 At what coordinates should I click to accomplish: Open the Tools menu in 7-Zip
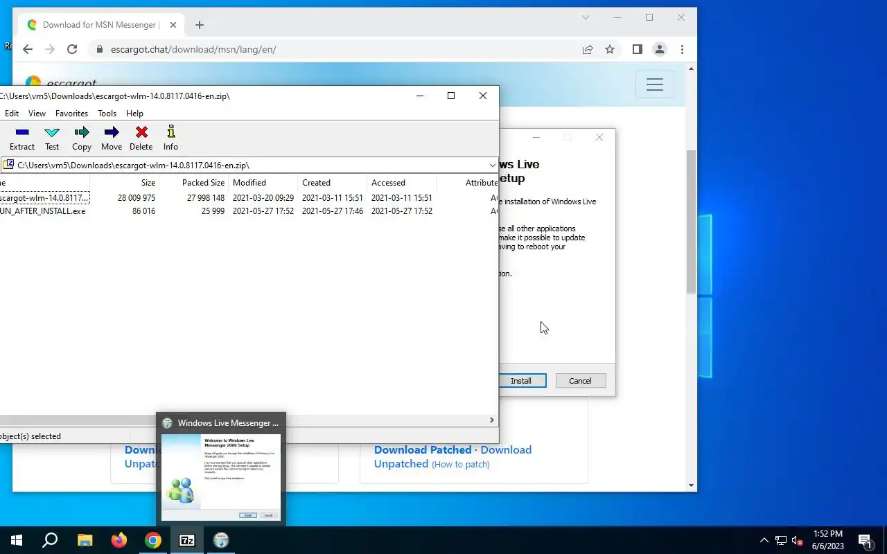(x=107, y=114)
